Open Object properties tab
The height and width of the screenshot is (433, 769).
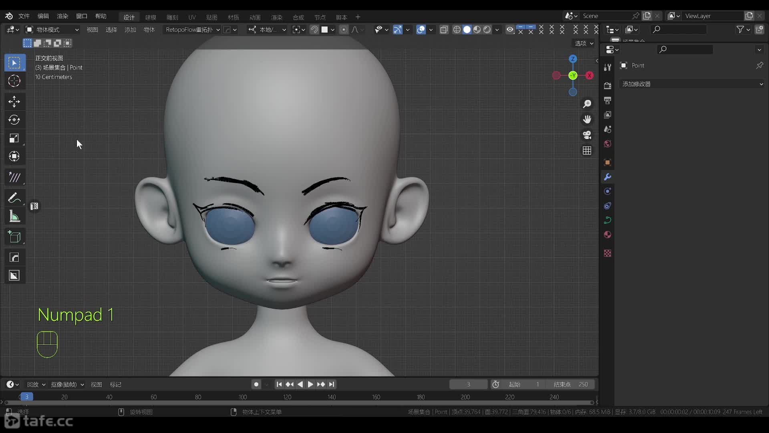coord(608,162)
